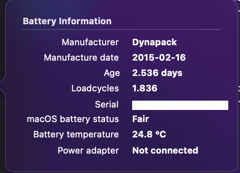Click the Loadcycles label
This screenshot has width=240, height=173.
point(95,89)
